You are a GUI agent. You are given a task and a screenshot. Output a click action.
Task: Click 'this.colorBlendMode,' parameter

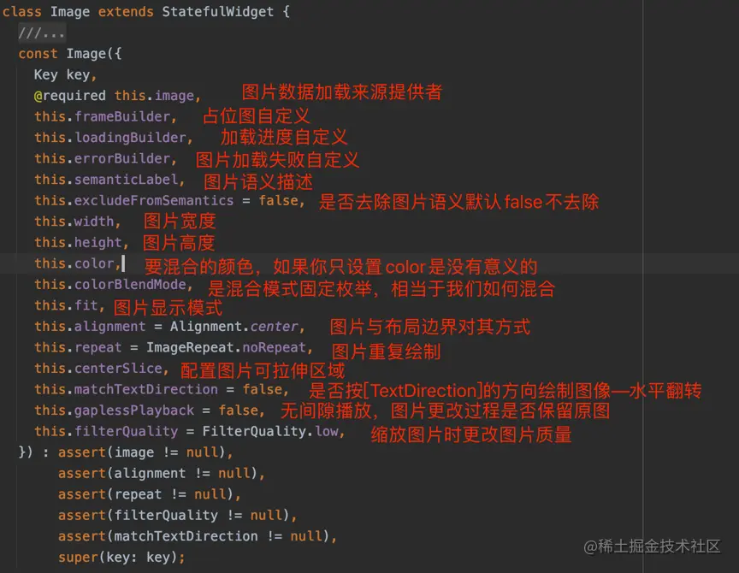point(114,285)
